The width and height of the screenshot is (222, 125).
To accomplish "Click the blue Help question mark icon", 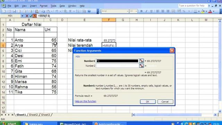I will coord(89,11).
